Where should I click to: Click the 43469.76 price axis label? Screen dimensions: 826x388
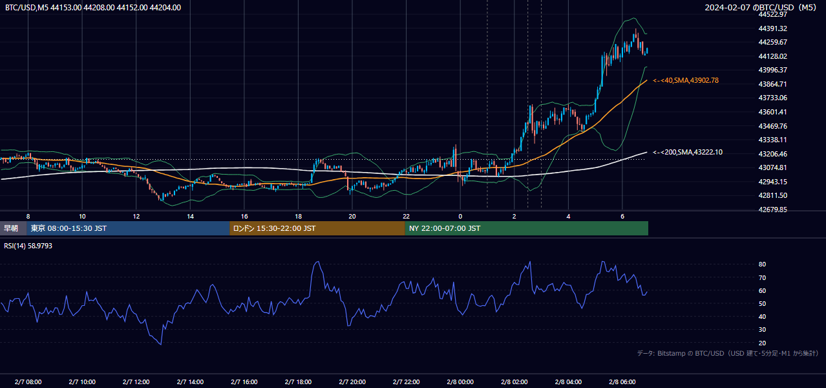772,126
